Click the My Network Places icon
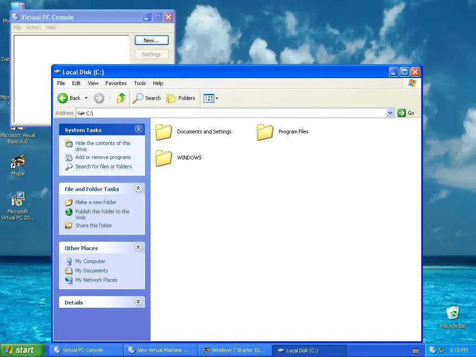 [x=69, y=280]
